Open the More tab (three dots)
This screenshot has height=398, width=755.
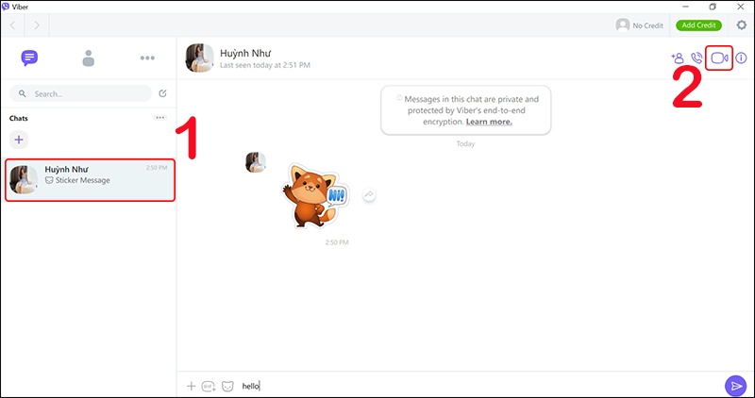pos(147,58)
